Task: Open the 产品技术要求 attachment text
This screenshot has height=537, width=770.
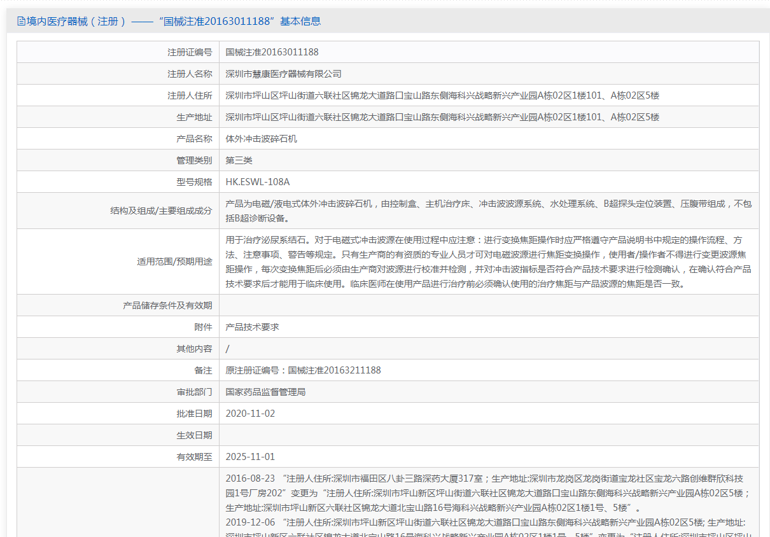Action: [252, 327]
